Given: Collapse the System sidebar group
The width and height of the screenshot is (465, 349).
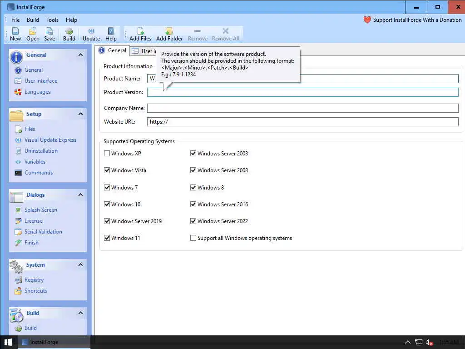Looking at the screenshot, I should tap(80, 265).
